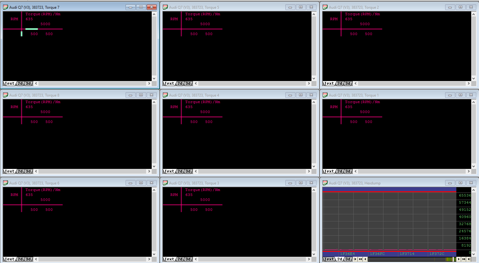Select the Text tab in Hexdump window

(x=329, y=259)
